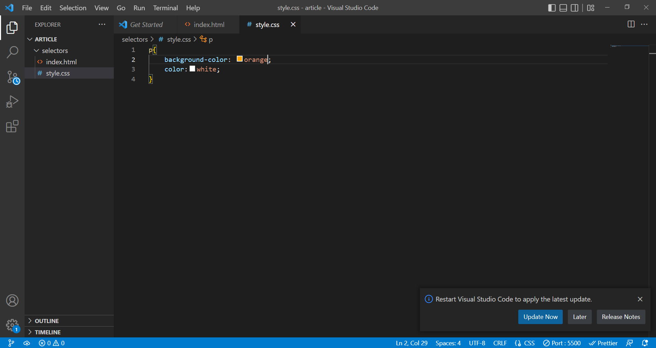Open index.html in the explorer tree
This screenshot has width=656, height=348.
[x=69, y=62]
